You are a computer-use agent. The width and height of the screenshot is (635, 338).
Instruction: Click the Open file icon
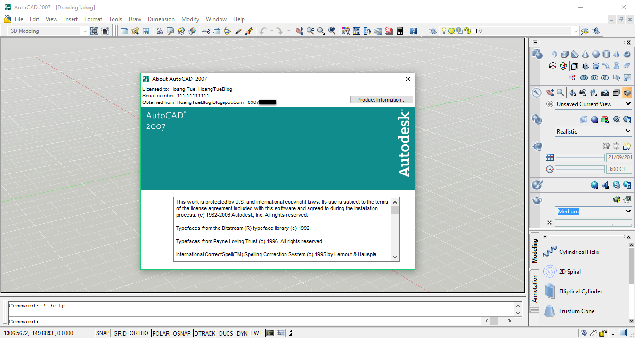(135, 31)
